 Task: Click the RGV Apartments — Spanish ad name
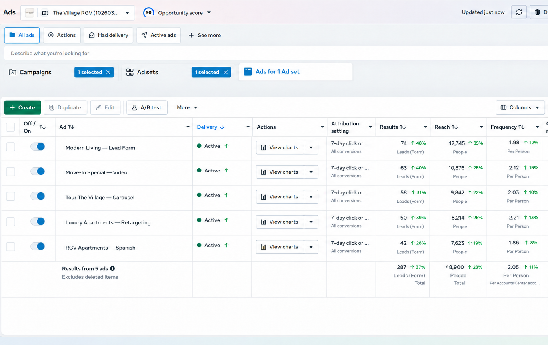coord(100,248)
